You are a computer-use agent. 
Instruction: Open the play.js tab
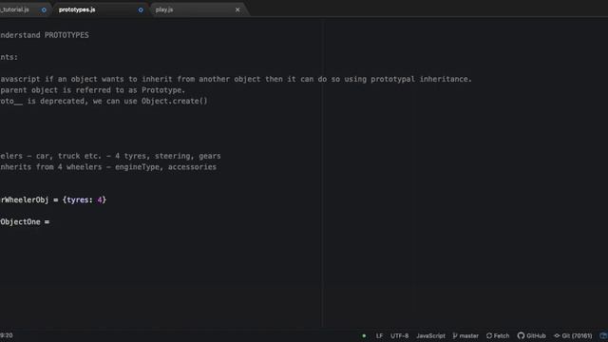coord(164,9)
